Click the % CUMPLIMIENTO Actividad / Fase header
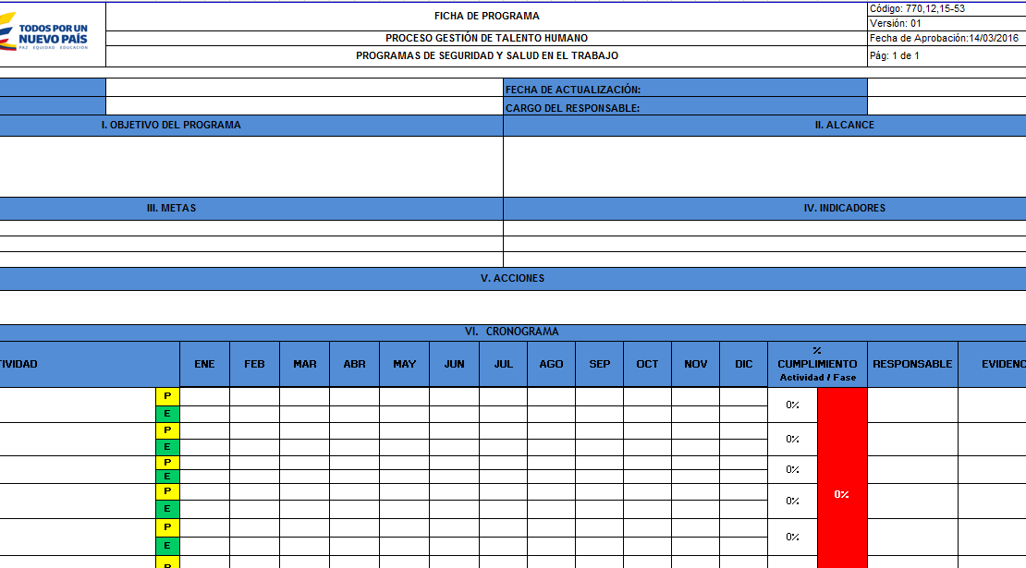The height and width of the screenshot is (568, 1026). coord(817,364)
